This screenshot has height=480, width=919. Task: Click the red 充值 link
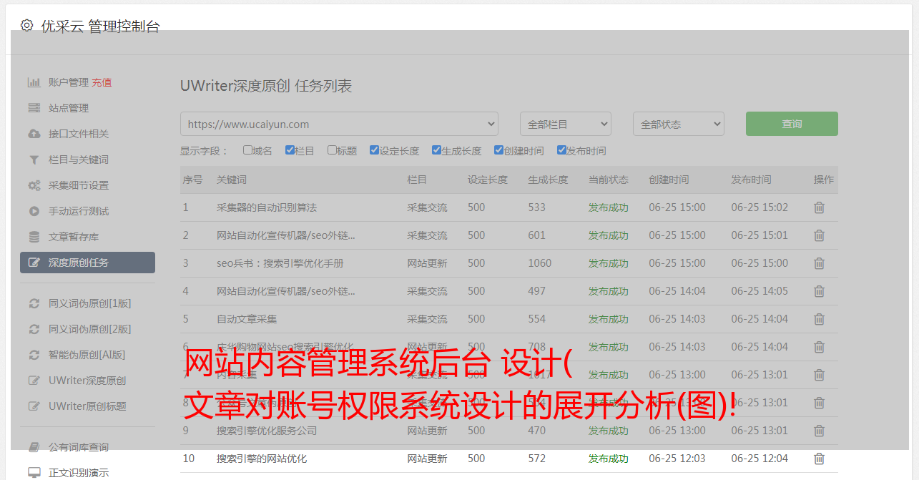click(x=102, y=82)
